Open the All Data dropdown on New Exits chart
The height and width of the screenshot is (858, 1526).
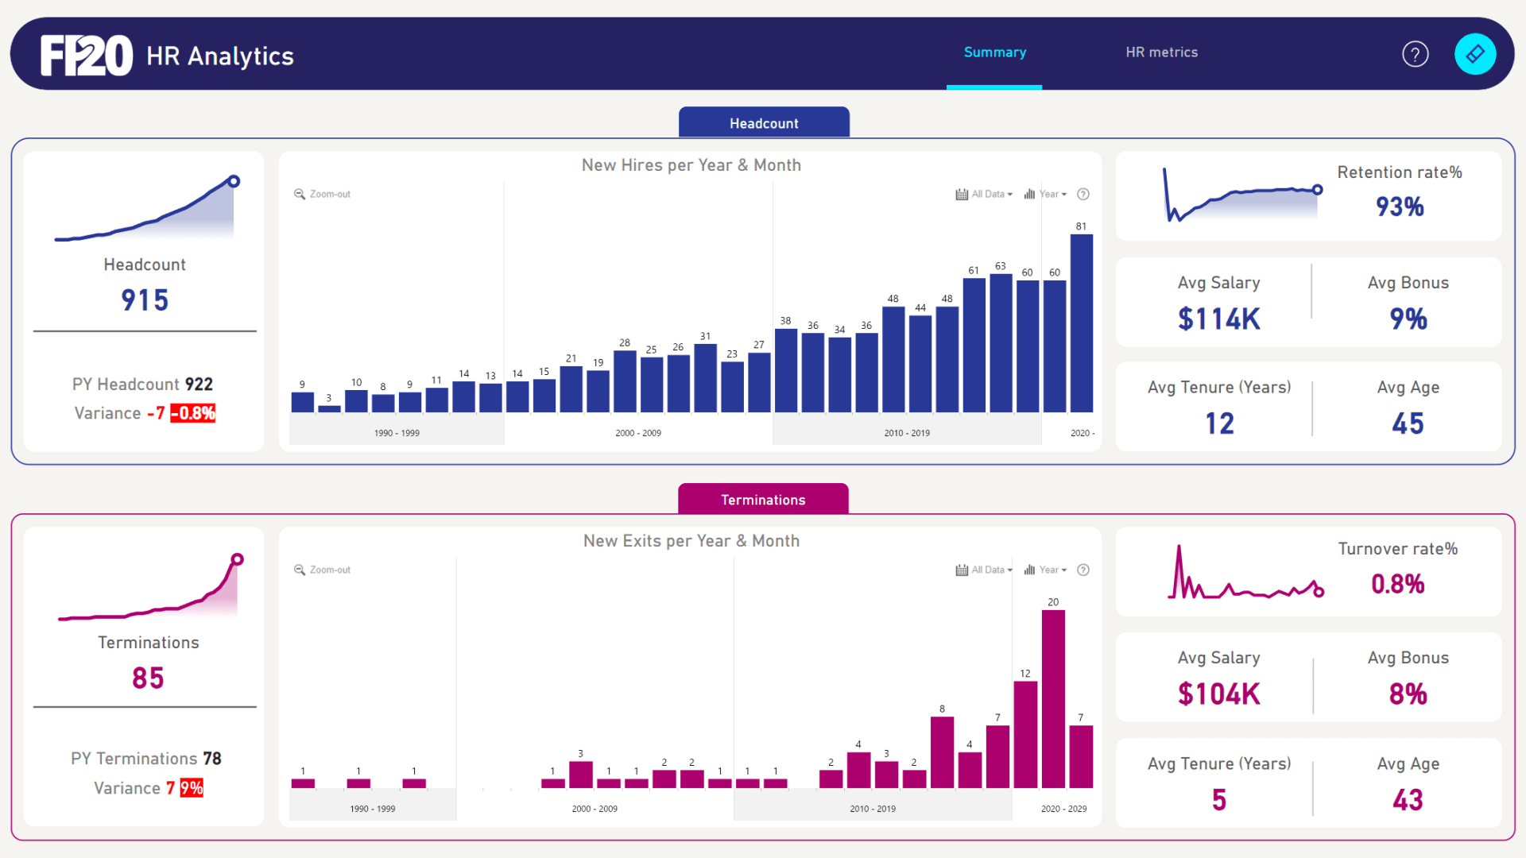coord(989,570)
